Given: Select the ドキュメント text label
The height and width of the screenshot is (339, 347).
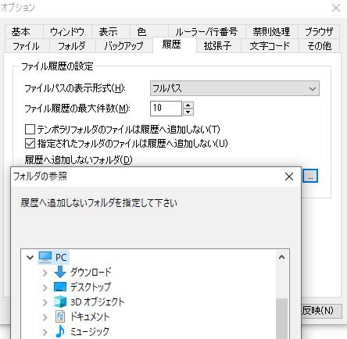Looking at the screenshot, I should click(90, 317).
